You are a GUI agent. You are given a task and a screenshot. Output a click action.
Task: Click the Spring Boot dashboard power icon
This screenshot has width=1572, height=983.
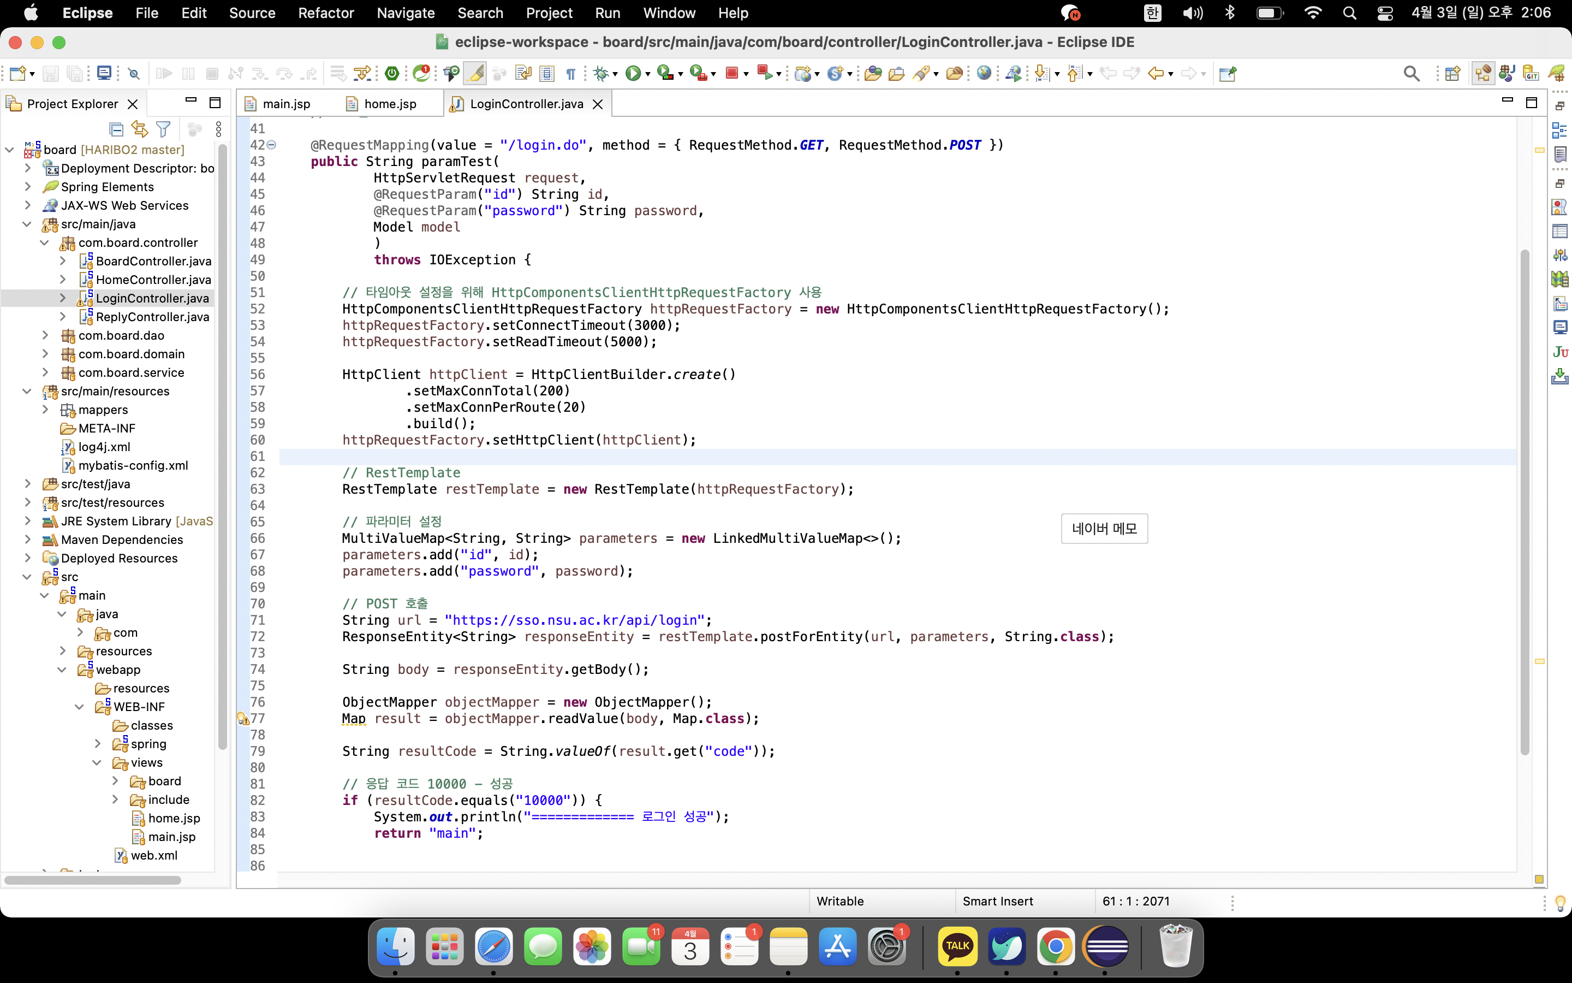click(x=392, y=74)
